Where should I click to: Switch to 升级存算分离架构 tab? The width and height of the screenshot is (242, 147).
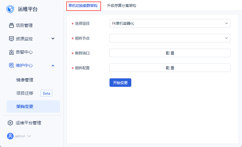(121, 6)
